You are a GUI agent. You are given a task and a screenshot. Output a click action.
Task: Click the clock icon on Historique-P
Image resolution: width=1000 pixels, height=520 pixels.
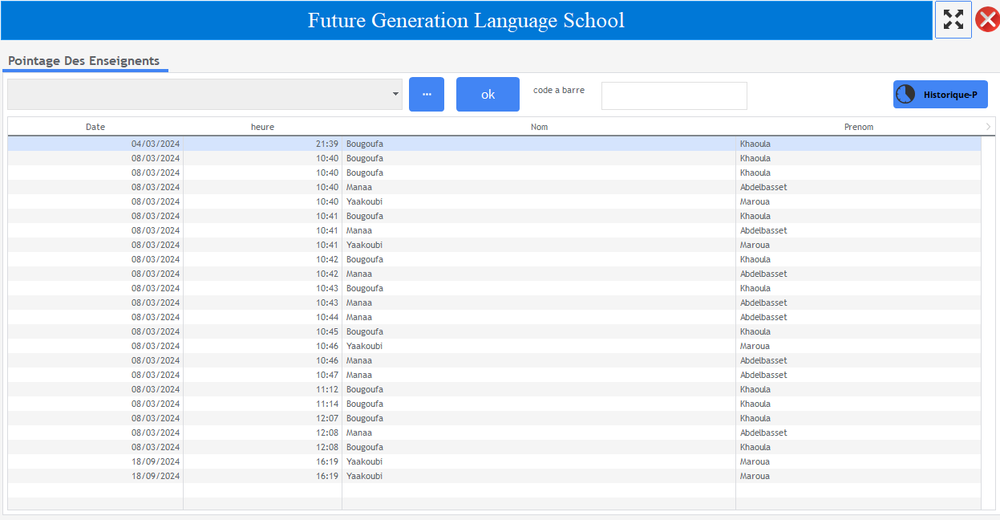coord(905,94)
